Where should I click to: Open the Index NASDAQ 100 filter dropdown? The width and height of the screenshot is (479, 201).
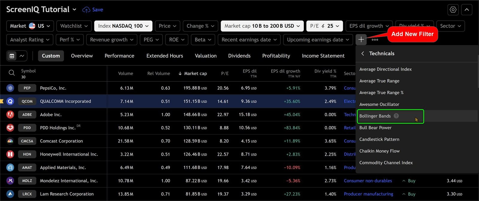coord(123,26)
